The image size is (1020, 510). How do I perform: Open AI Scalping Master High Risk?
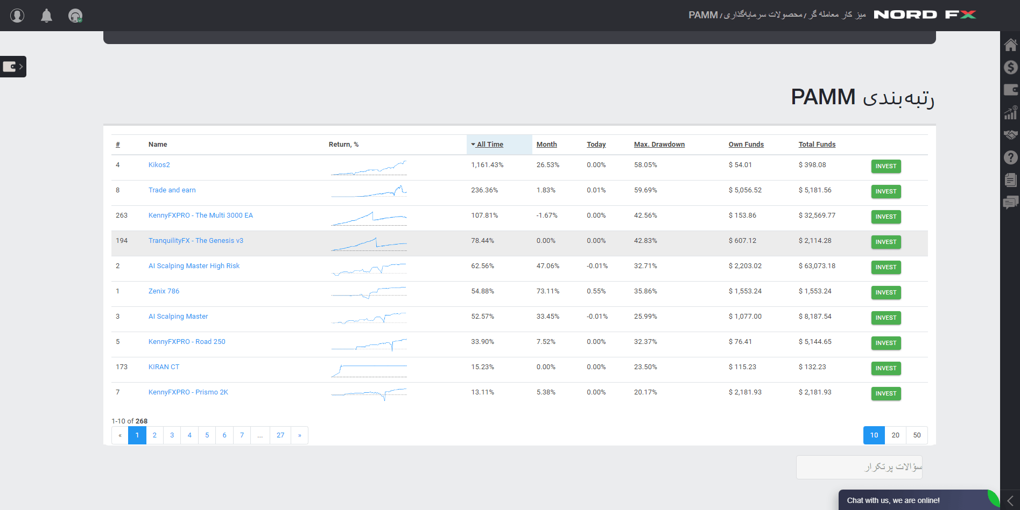194,266
